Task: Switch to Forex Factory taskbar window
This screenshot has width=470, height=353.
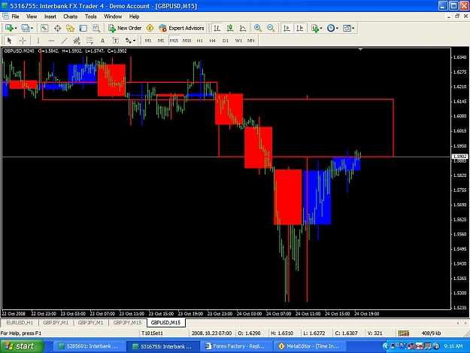Action: point(235,346)
